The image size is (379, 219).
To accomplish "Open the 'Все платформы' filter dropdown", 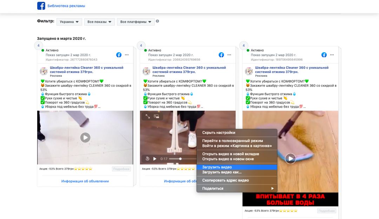I will pyautogui.click(x=135, y=21).
